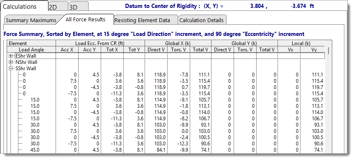Click Vy value 106.7
Image resolution: width=354 pixels, height=160 pixels.
[x=317, y=119]
